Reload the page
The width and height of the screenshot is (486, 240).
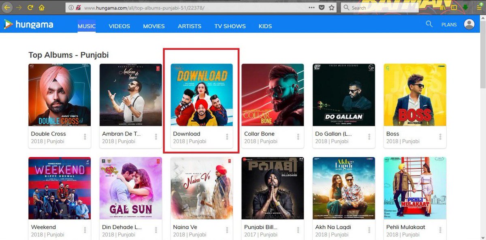[30, 7]
